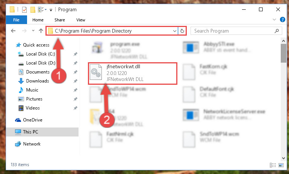Open the Share ribbon tab
Screen dimensions: 289x174
click(59, 20)
